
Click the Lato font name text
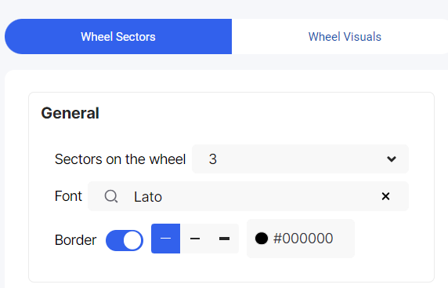pos(148,197)
